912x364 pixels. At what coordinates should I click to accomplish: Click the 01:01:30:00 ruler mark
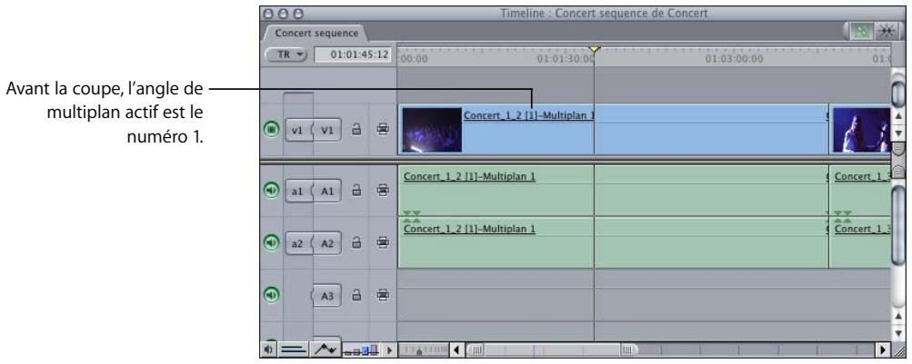click(566, 59)
